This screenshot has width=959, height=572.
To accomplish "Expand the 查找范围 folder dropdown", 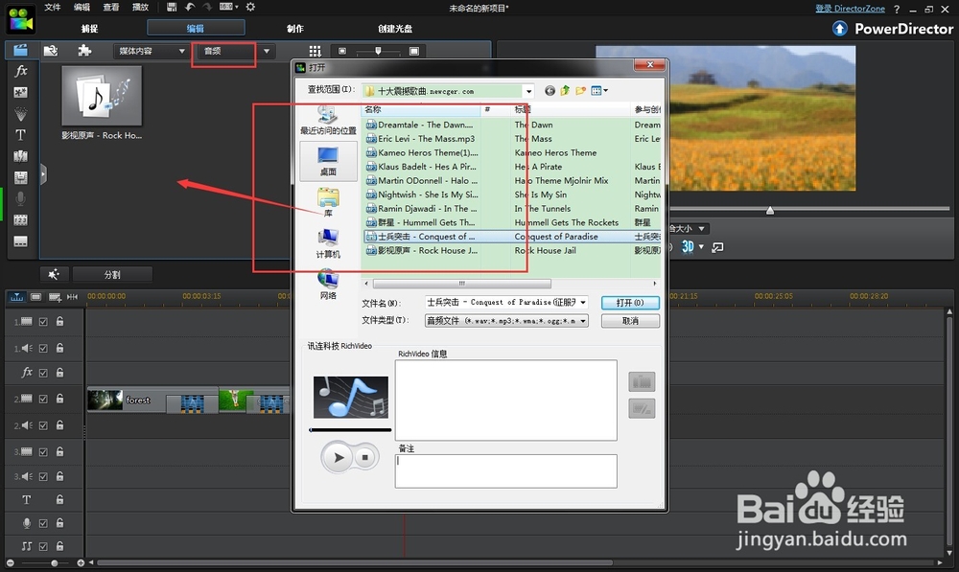I will pyautogui.click(x=528, y=91).
